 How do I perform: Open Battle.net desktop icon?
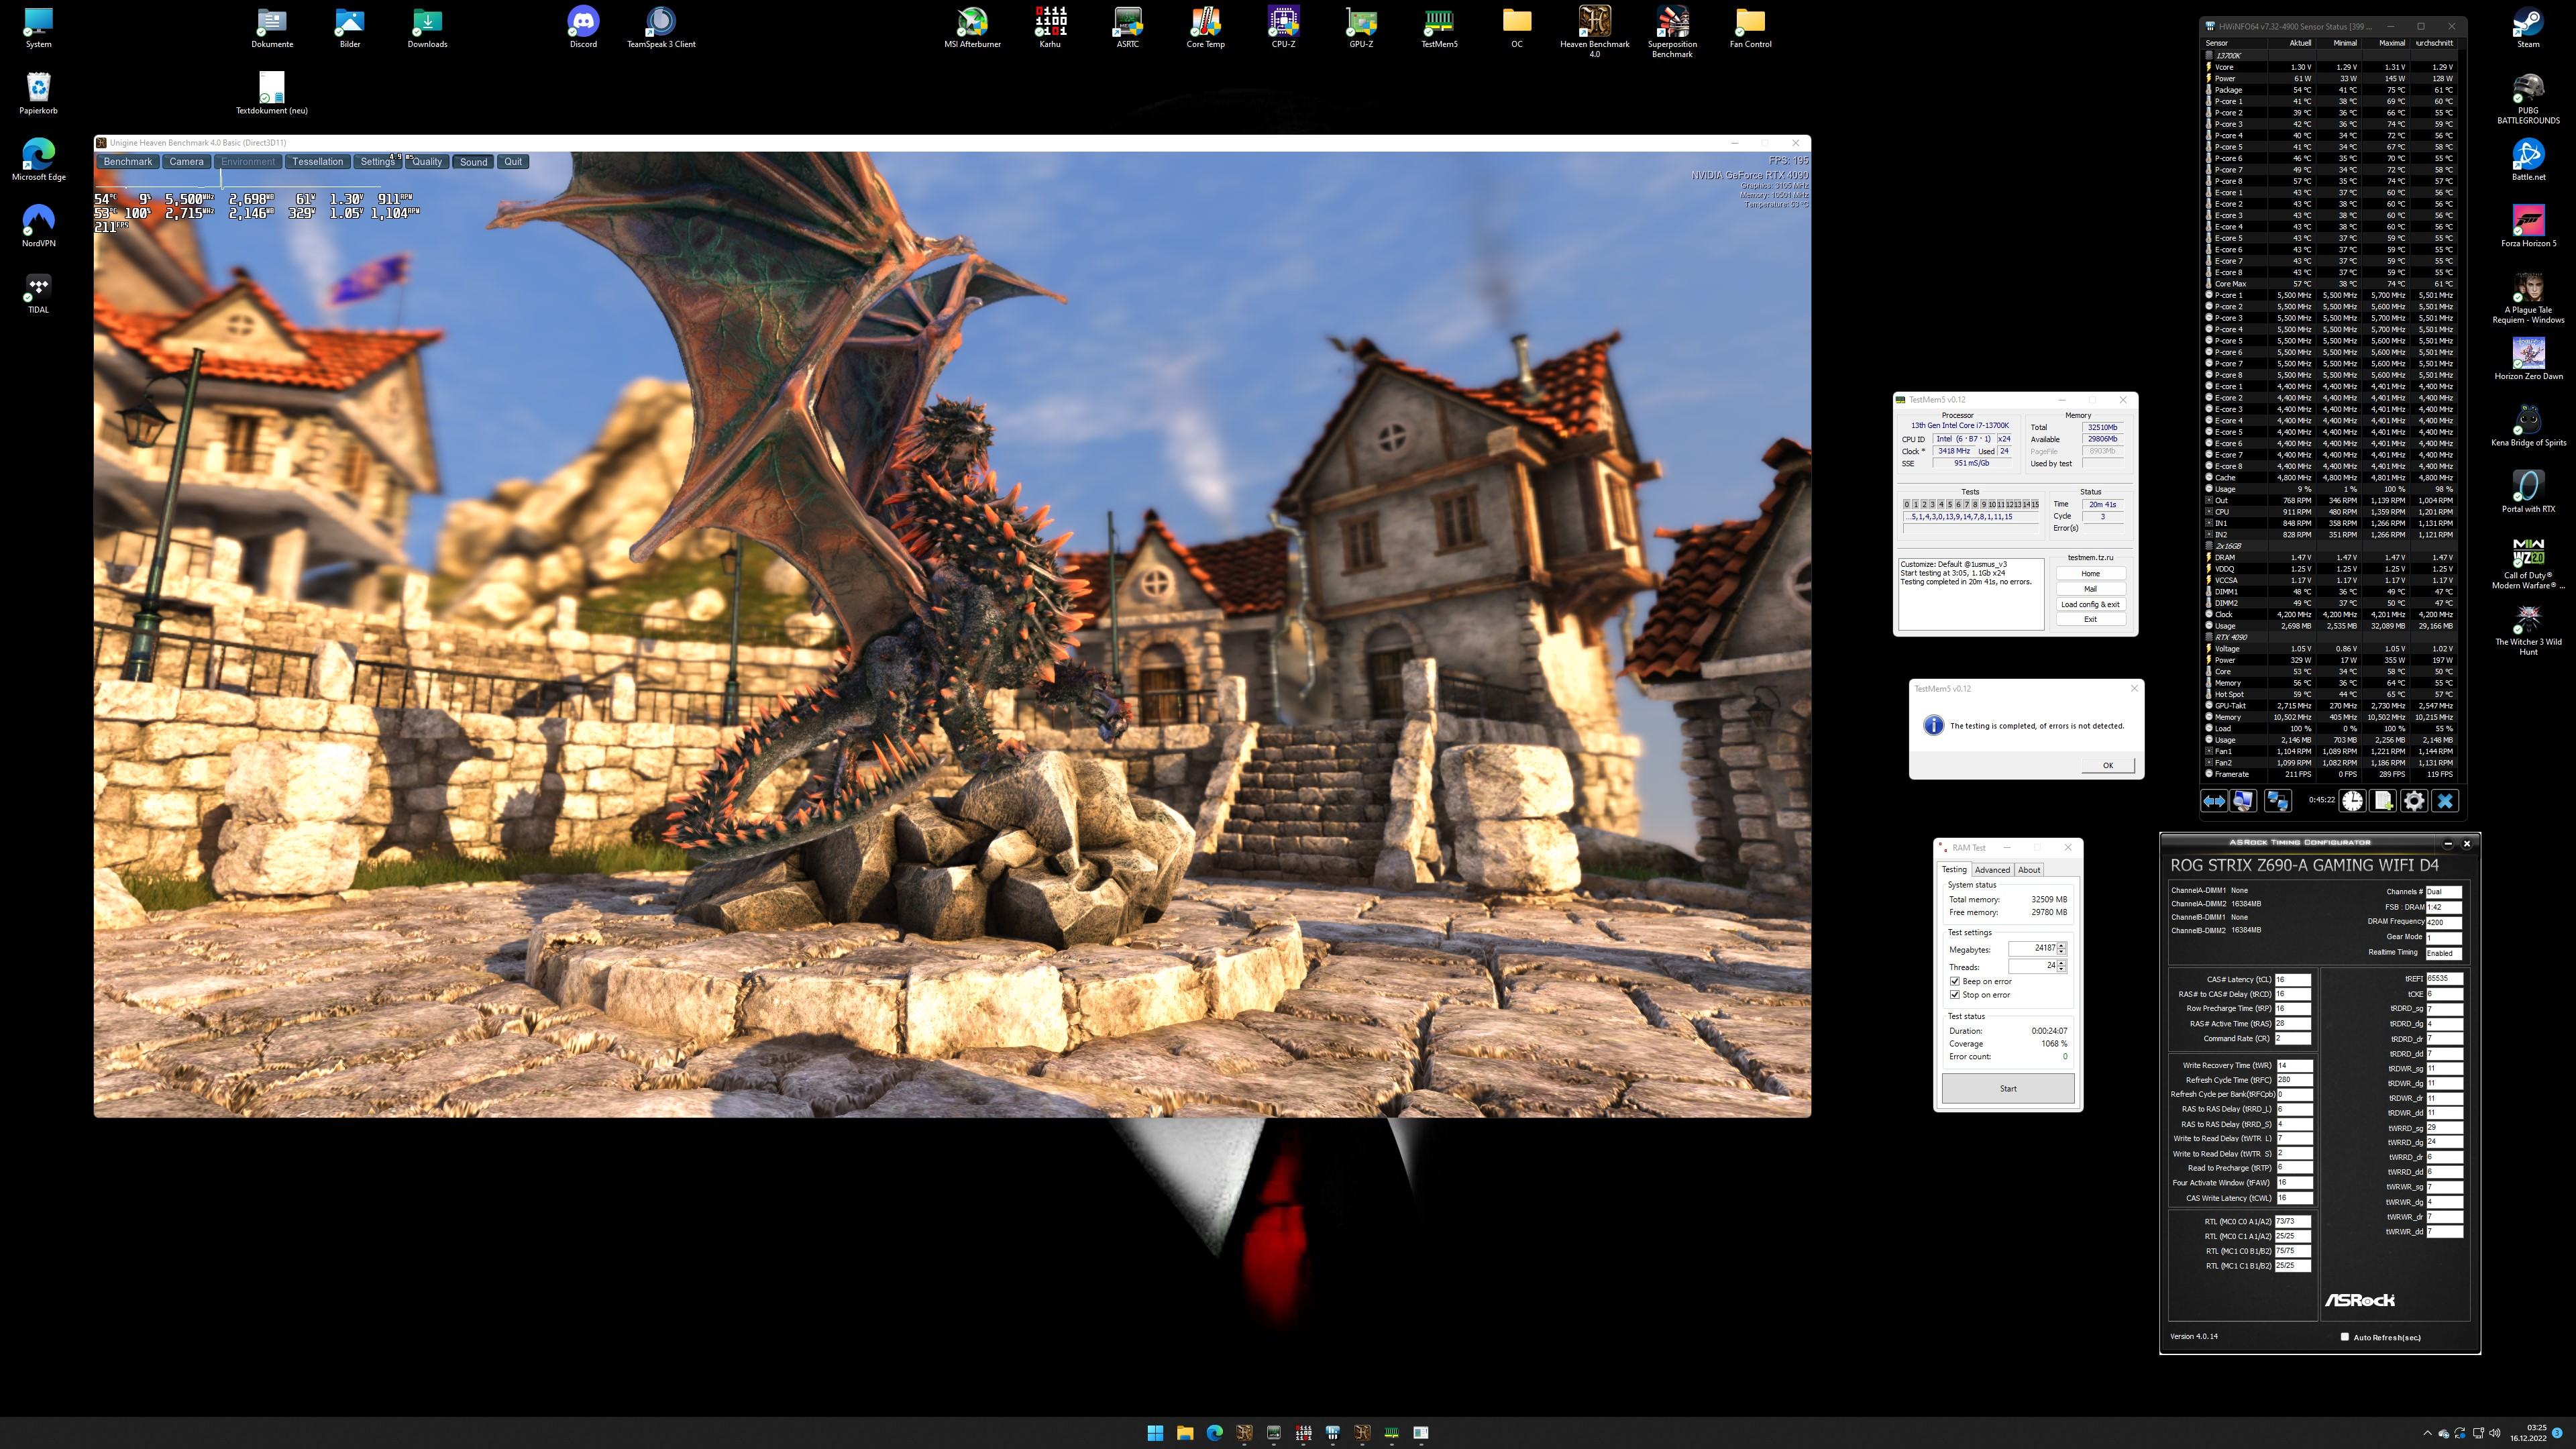(2528, 160)
